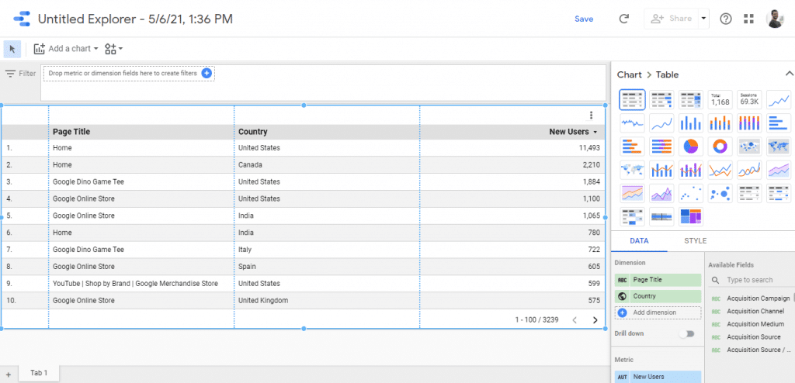Select the bullet chart type
The height and width of the screenshot is (383, 795).
tap(661, 216)
